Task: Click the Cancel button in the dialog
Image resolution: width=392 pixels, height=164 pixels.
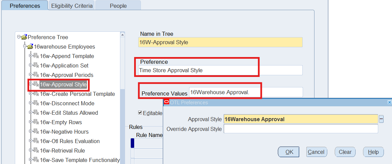Action: point(316,152)
